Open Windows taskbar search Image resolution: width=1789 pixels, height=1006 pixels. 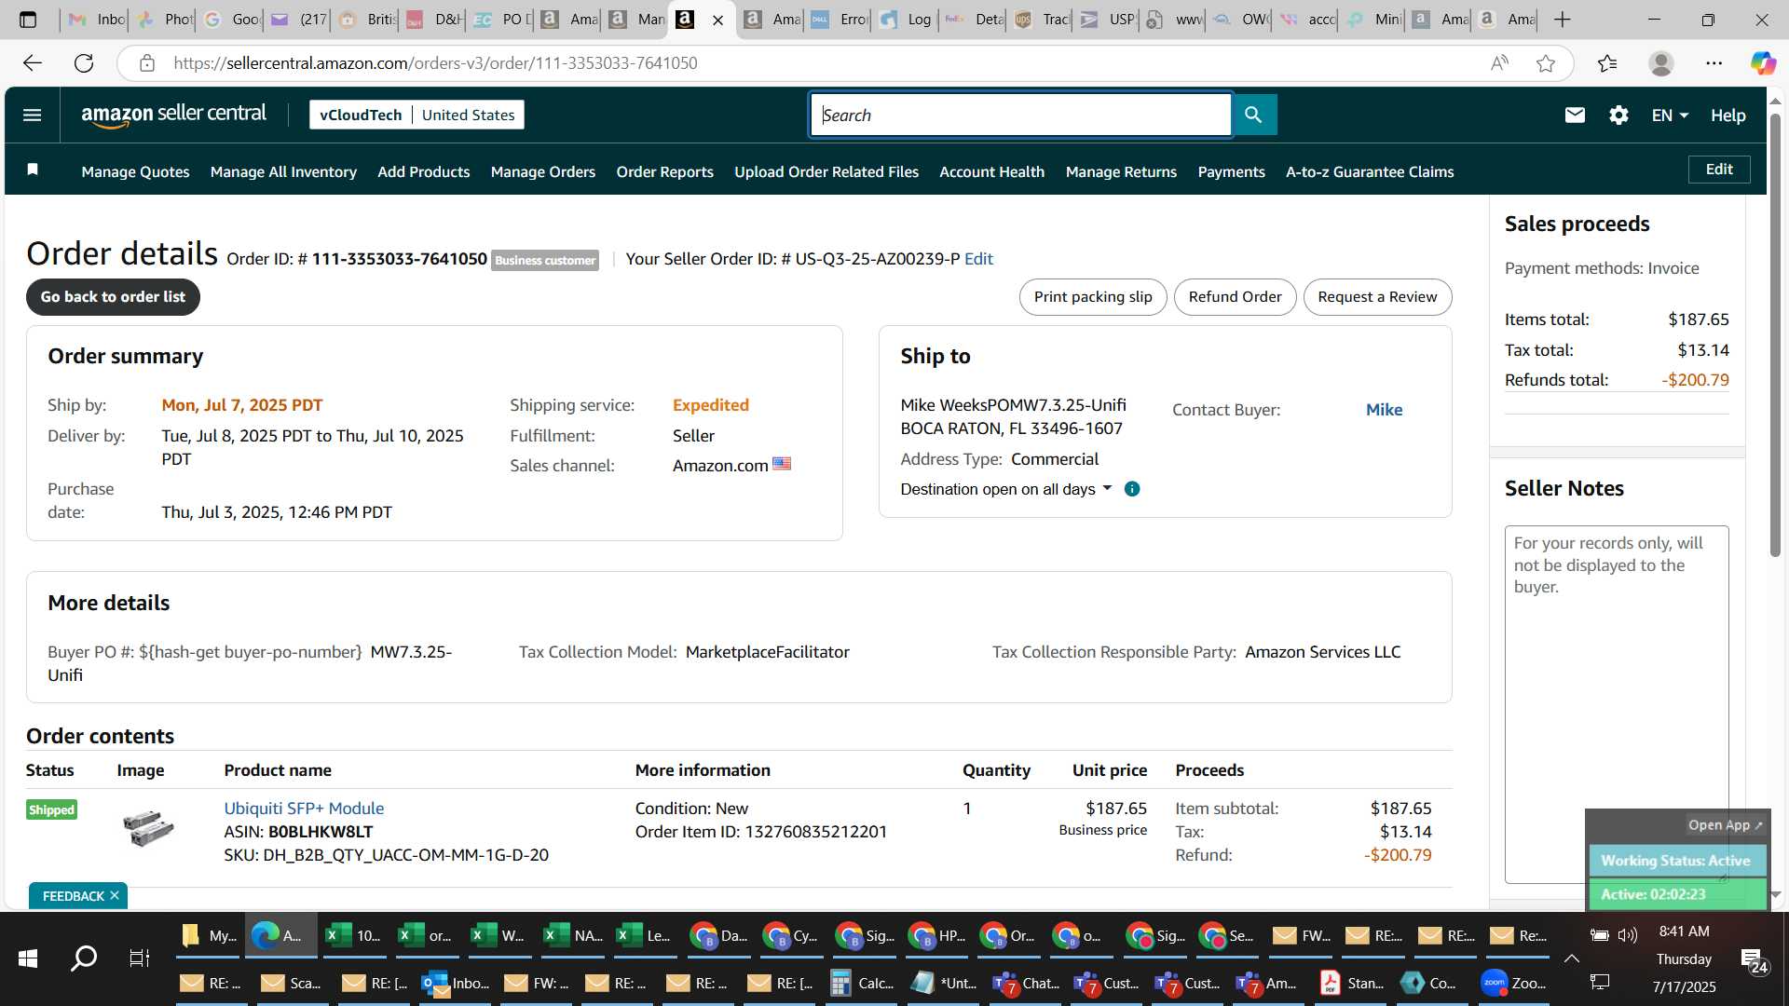click(84, 958)
